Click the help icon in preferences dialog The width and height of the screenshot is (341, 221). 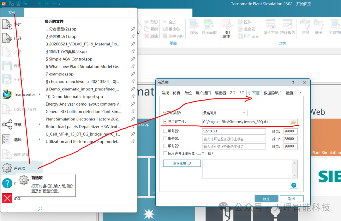pyautogui.click(x=294, y=185)
